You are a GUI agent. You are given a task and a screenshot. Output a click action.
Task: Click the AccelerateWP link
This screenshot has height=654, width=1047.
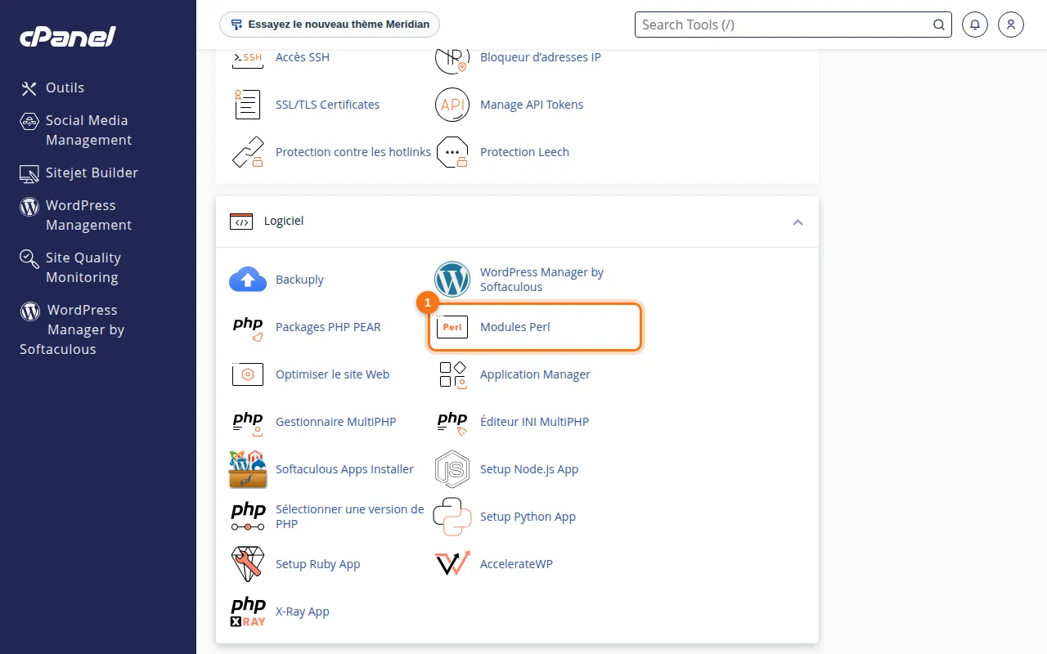(x=516, y=564)
